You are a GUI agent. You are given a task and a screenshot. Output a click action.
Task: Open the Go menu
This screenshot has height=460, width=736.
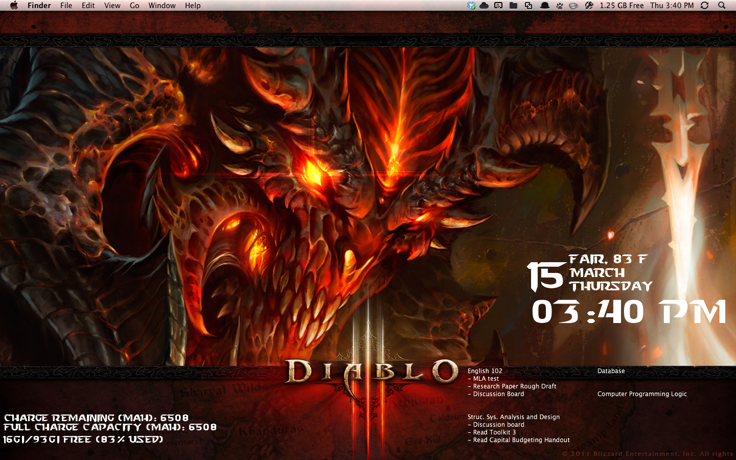(134, 6)
